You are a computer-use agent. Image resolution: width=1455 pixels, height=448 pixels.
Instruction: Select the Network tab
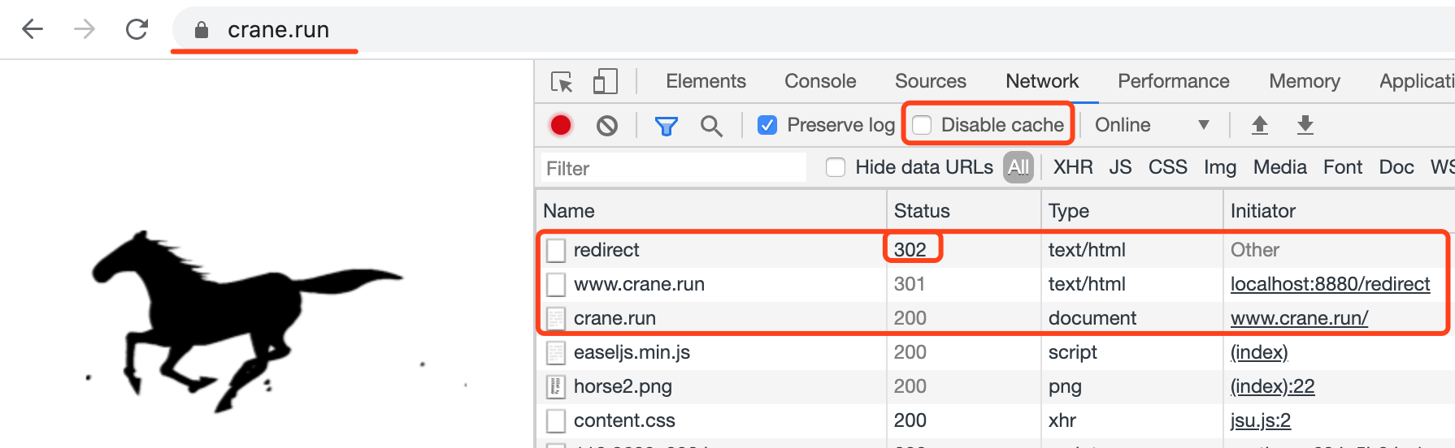pyautogui.click(x=1042, y=81)
